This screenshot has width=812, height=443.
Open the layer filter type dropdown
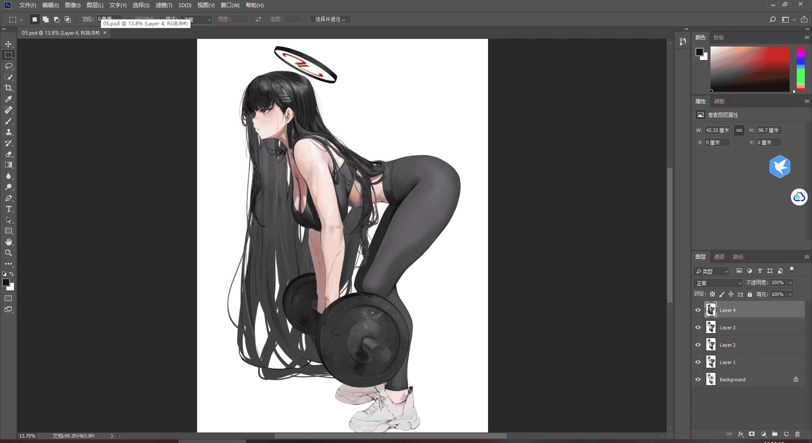coord(712,271)
